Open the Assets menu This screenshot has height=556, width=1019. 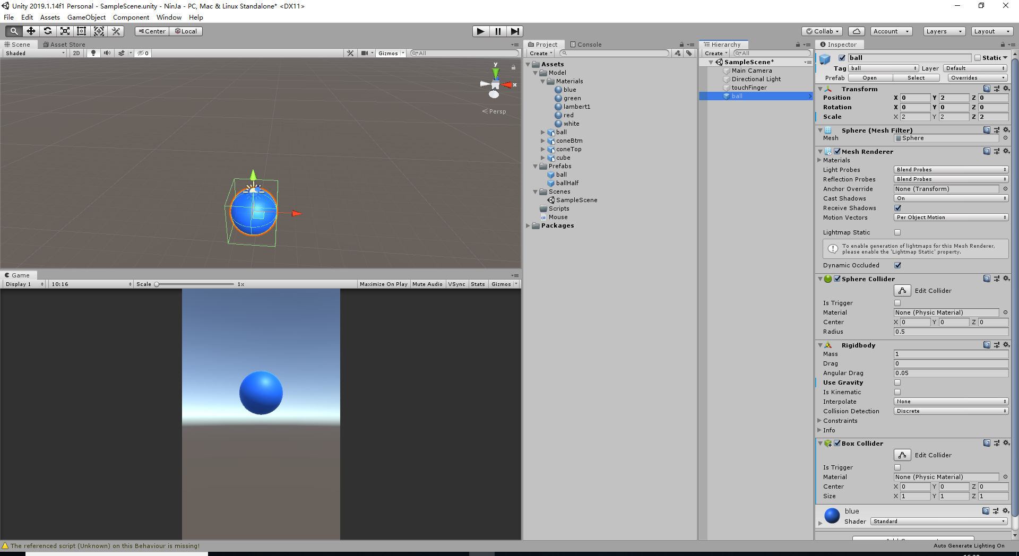(50, 18)
